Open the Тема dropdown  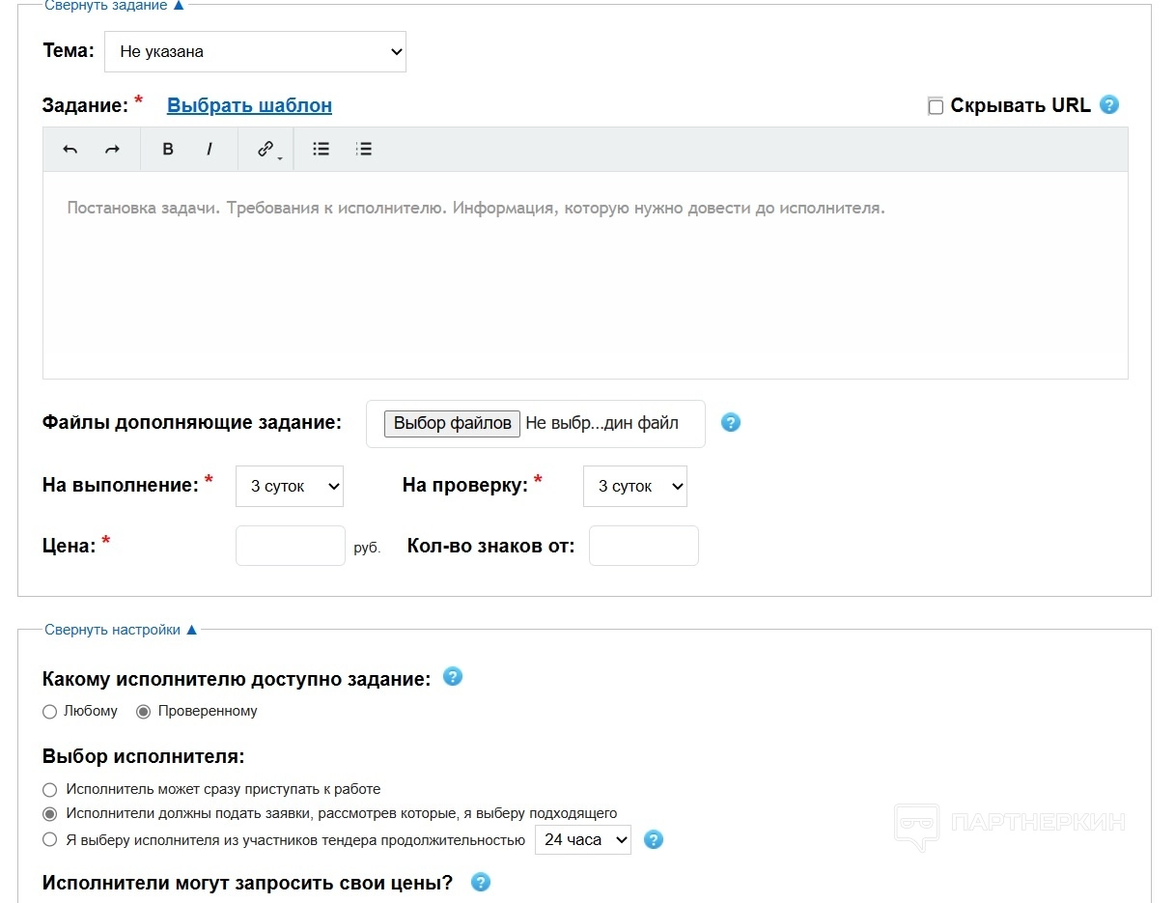(x=255, y=52)
